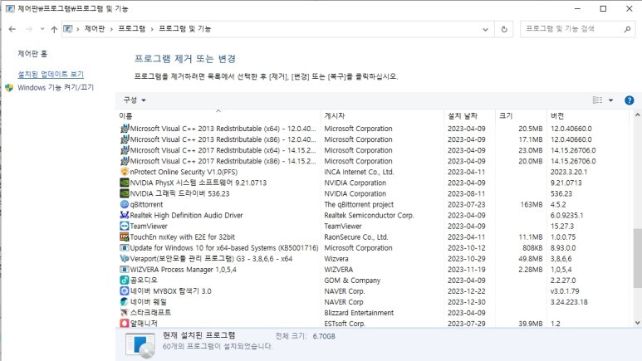Click the Refresh button in address bar
642x361 pixels.
[504, 29]
